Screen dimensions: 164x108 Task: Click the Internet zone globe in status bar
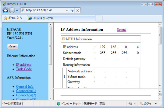58,104
